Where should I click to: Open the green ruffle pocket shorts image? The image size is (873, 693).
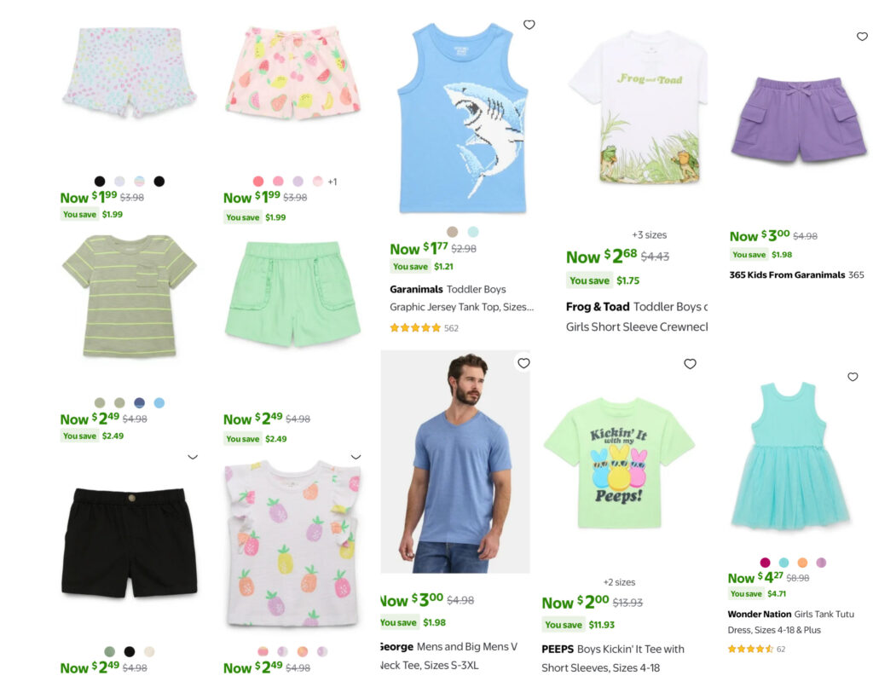pyautogui.click(x=293, y=293)
